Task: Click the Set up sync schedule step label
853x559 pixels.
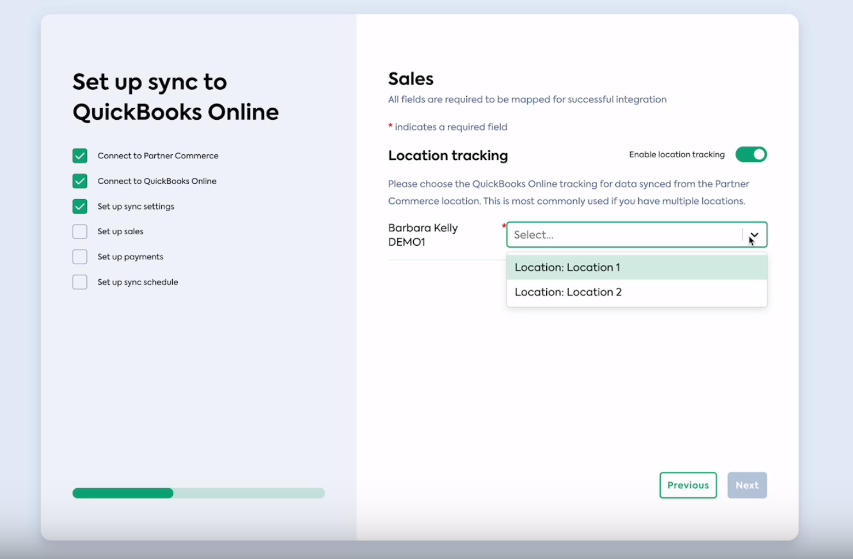Action: click(138, 282)
